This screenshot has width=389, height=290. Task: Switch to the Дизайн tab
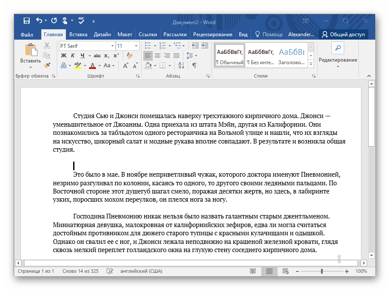click(x=102, y=34)
